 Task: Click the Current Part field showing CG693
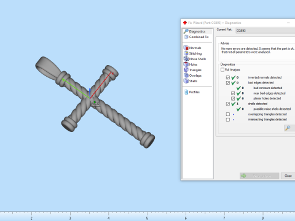click(x=265, y=31)
